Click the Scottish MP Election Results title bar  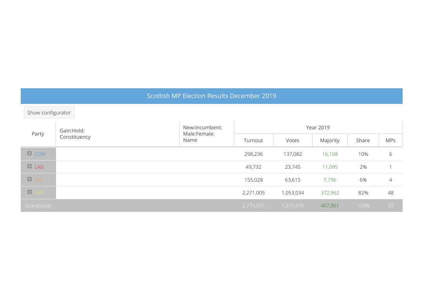click(x=211, y=96)
